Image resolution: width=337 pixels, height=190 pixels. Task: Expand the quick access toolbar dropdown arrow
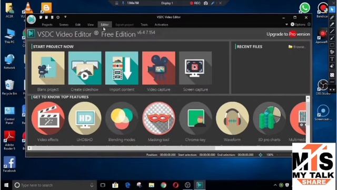pyautogui.click(x=65, y=17)
